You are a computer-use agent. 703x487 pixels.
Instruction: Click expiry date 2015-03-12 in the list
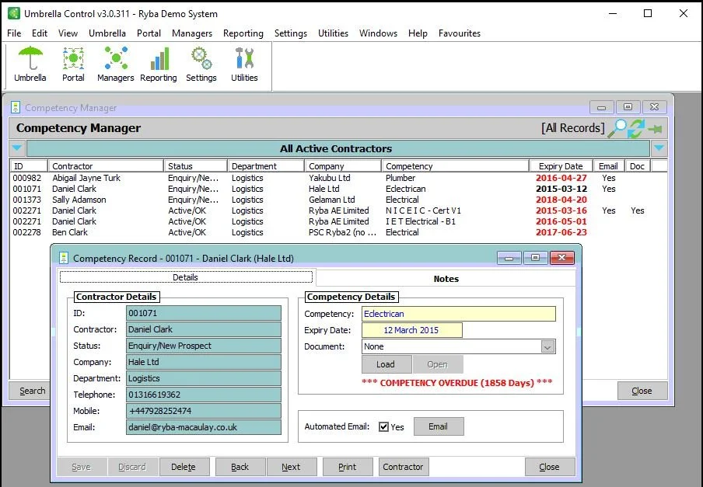(561, 189)
